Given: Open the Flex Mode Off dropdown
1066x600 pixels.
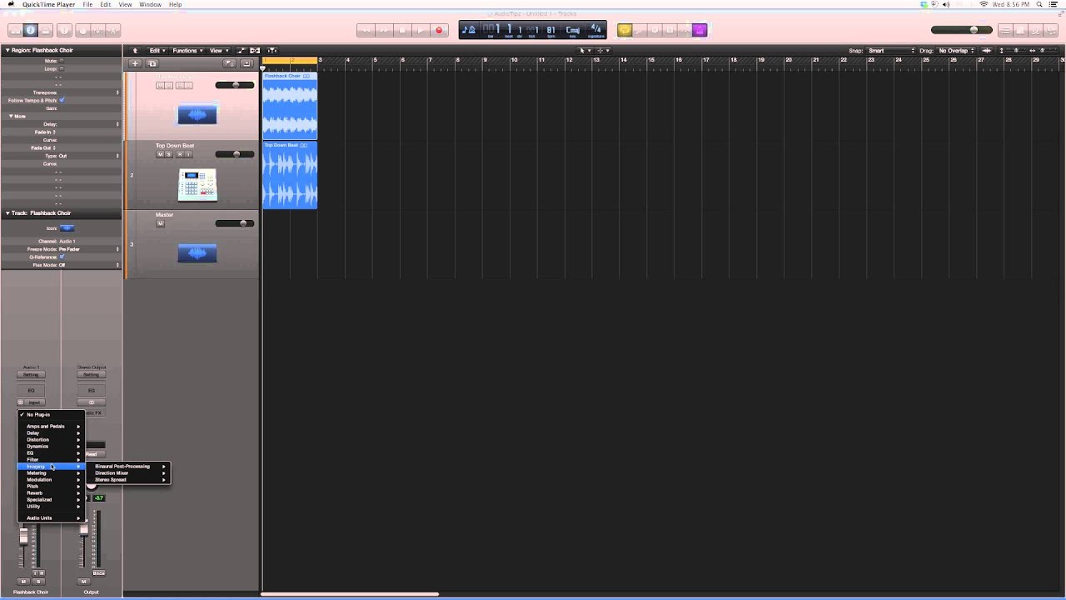Looking at the screenshot, I should 88,265.
